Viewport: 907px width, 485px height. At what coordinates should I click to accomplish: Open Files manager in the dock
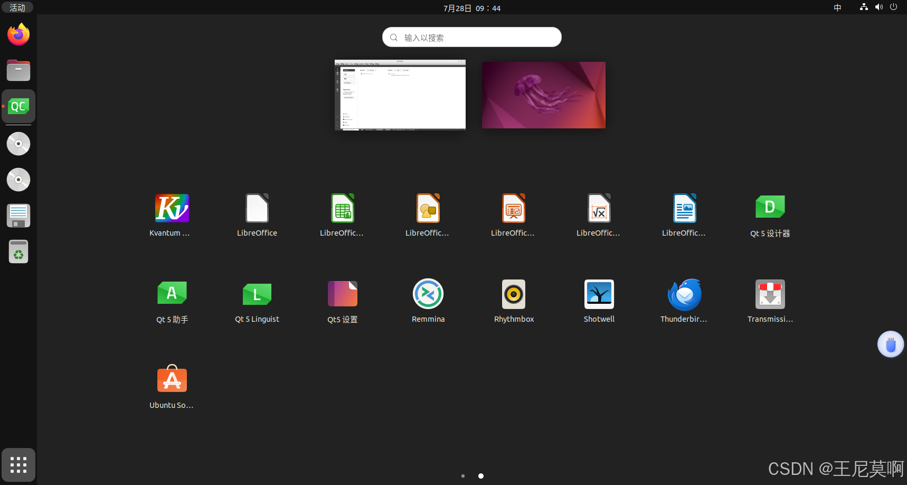point(18,70)
